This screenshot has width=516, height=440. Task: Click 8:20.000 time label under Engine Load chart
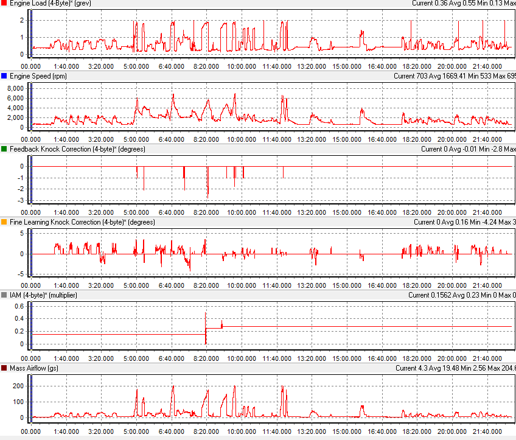point(207,66)
